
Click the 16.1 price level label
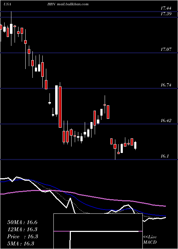pyautogui.click(x=164, y=156)
